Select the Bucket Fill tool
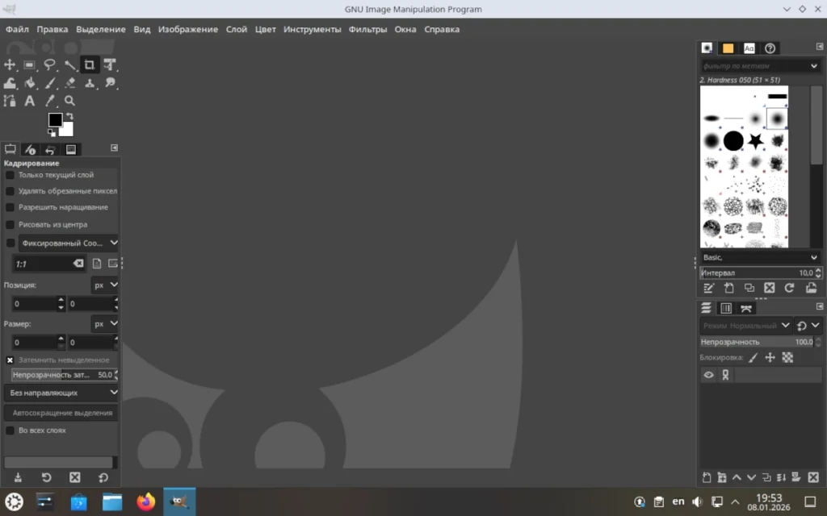The width and height of the screenshot is (827, 516). point(30,83)
